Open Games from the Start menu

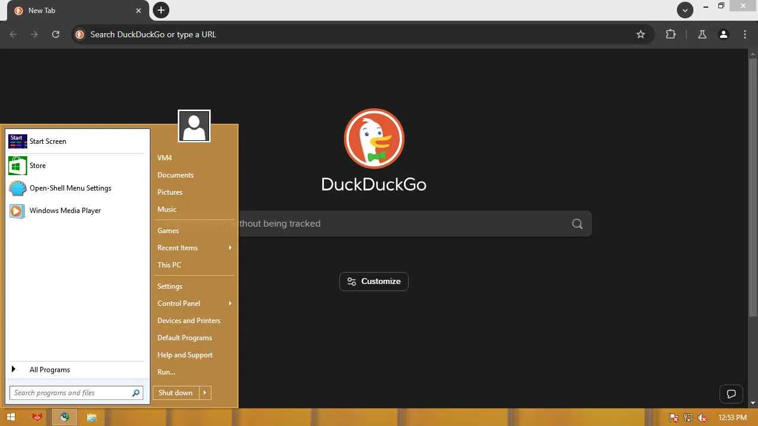point(168,231)
